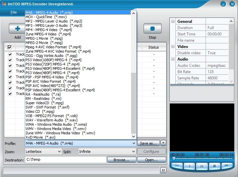
Task: Open the Profile combo box arrow
Action: [134, 143]
